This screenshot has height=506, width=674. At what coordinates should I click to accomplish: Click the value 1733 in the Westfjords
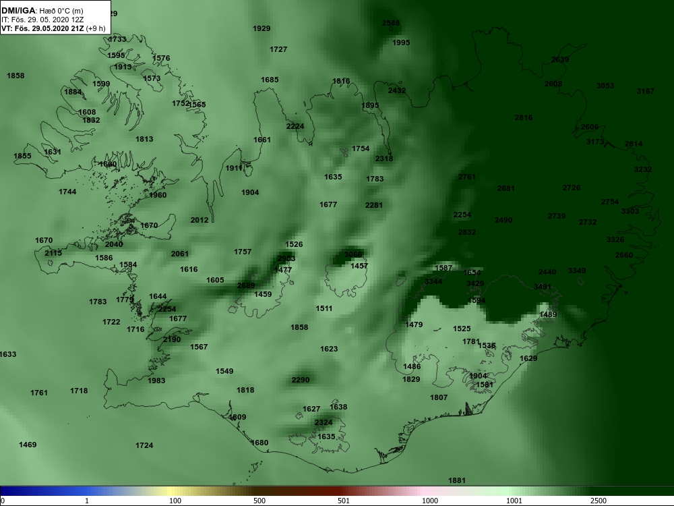pyautogui.click(x=117, y=39)
